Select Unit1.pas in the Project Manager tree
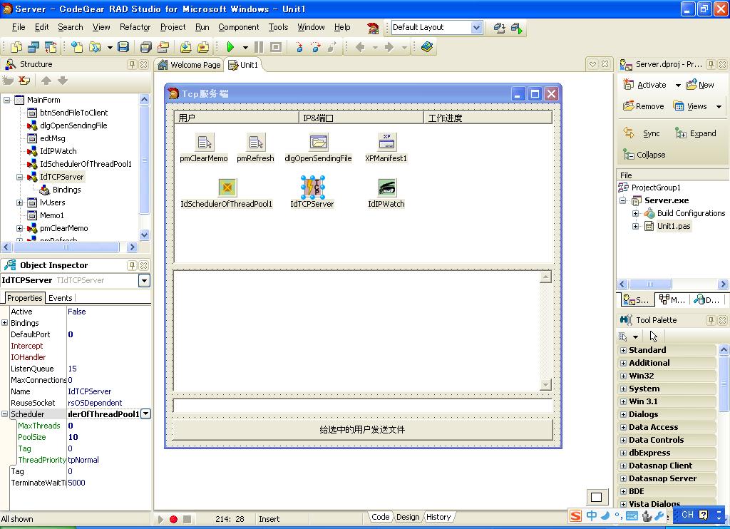730x529 pixels. coord(674,226)
